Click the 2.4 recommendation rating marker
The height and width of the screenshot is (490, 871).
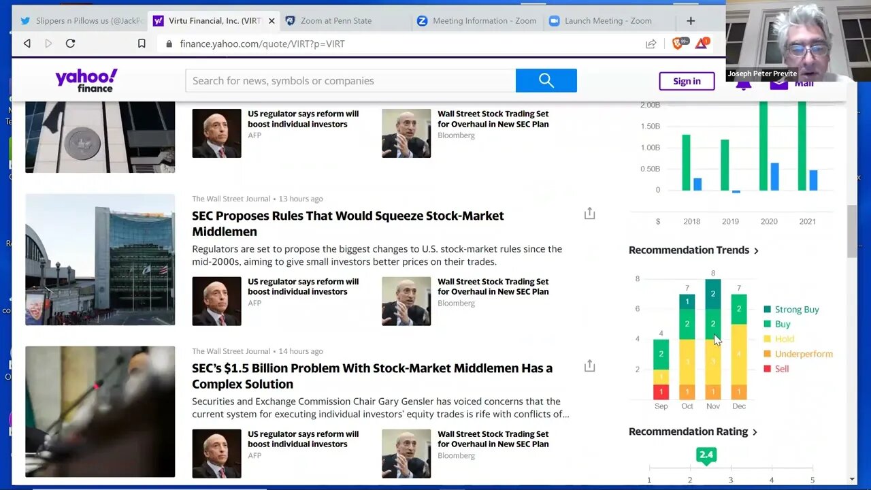tap(706, 455)
